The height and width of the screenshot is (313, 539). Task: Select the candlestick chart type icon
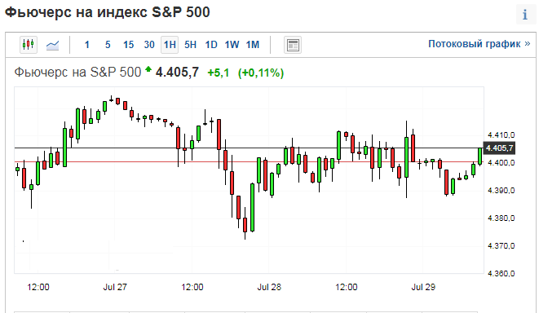[x=29, y=45]
